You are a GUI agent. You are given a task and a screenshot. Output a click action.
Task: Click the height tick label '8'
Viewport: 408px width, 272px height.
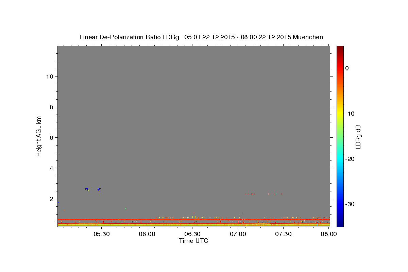coord(52,107)
